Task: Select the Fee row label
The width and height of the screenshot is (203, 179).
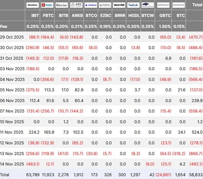Action: coord(3,26)
